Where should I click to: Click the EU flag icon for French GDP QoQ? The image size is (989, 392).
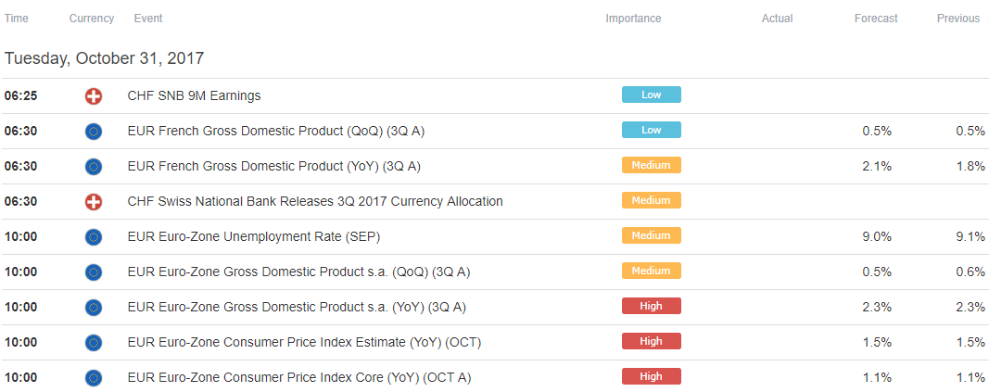coord(93,132)
